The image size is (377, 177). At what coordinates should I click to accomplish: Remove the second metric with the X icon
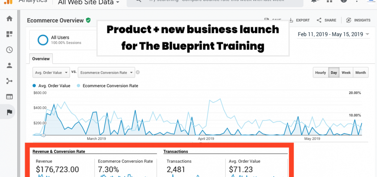pyautogui.click(x=138, y=72)
